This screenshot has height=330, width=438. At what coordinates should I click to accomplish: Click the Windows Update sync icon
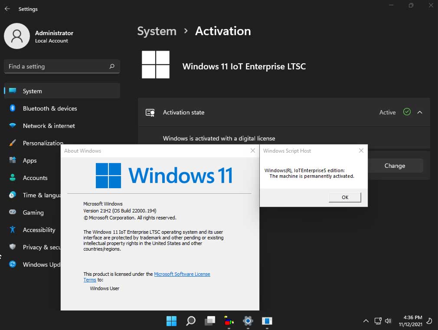click(12, 264)
